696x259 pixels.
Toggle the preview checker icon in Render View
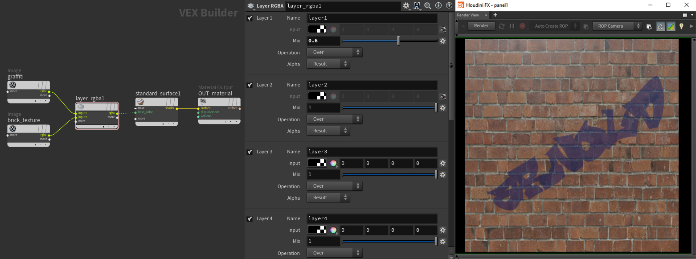(671, 26)
